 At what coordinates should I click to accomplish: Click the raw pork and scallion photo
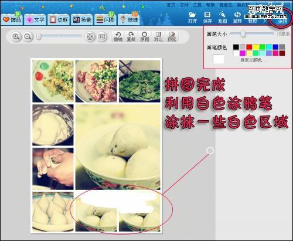(96, 81)
